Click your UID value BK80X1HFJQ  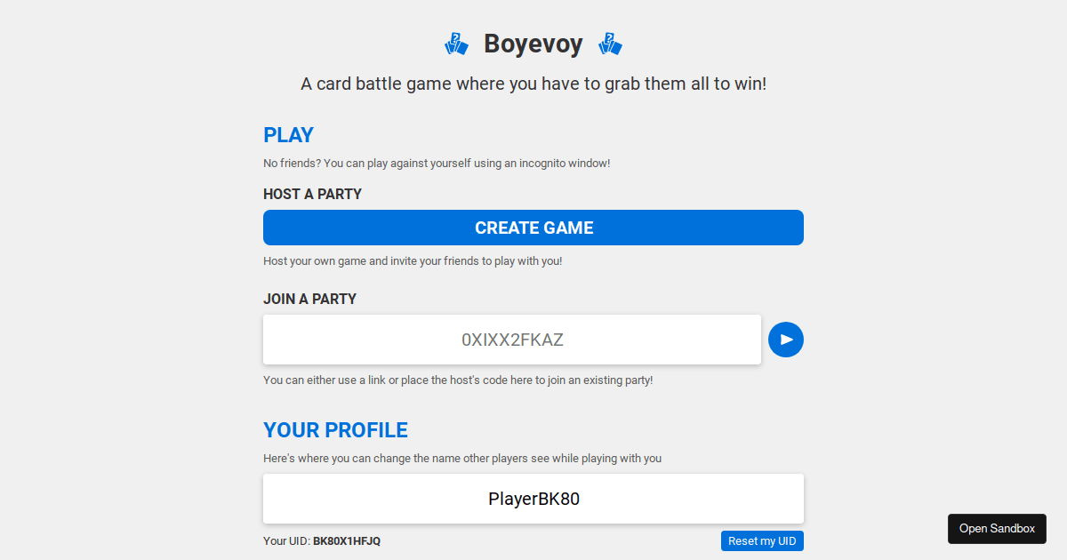pyautogui.click(x=346, y=540)
